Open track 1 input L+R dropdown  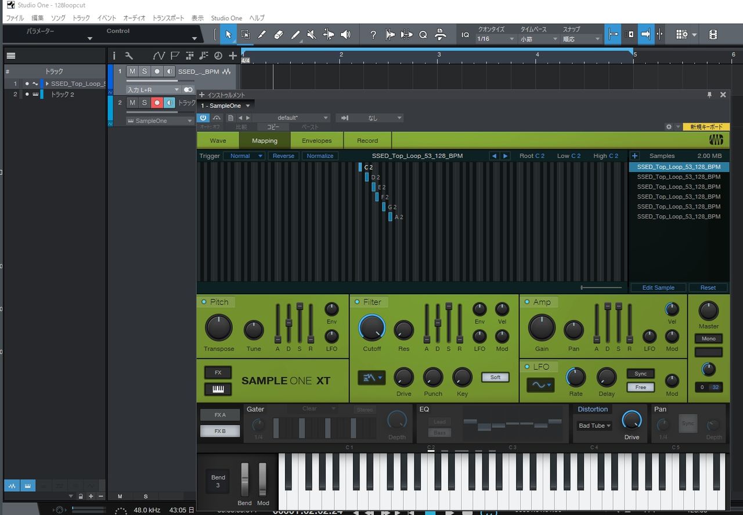tap(154, 90)
